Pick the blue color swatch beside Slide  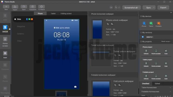pyautogui.click(x=27, y=19)
